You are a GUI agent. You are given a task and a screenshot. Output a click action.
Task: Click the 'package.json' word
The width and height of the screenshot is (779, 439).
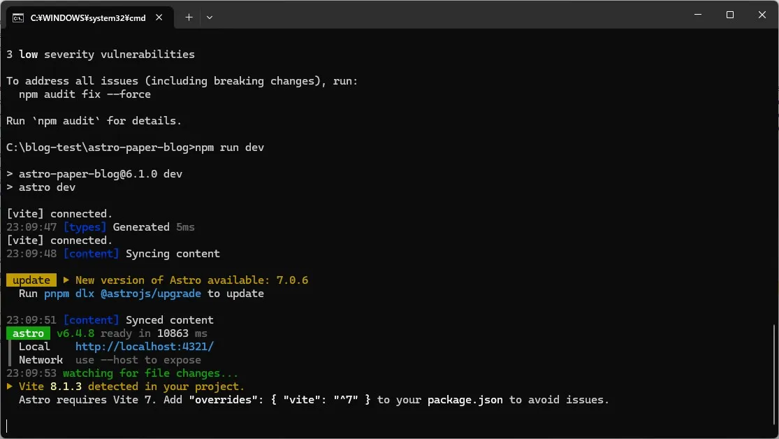(x=465, y=400)
